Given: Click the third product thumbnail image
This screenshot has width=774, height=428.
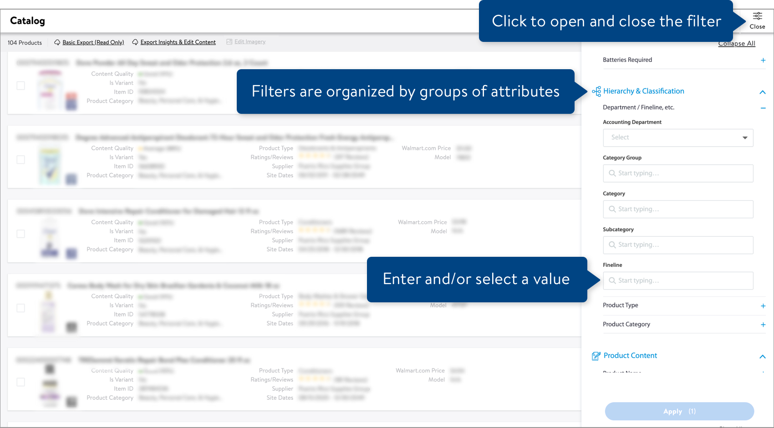Looking at the screenshot, I should point(50,238).
